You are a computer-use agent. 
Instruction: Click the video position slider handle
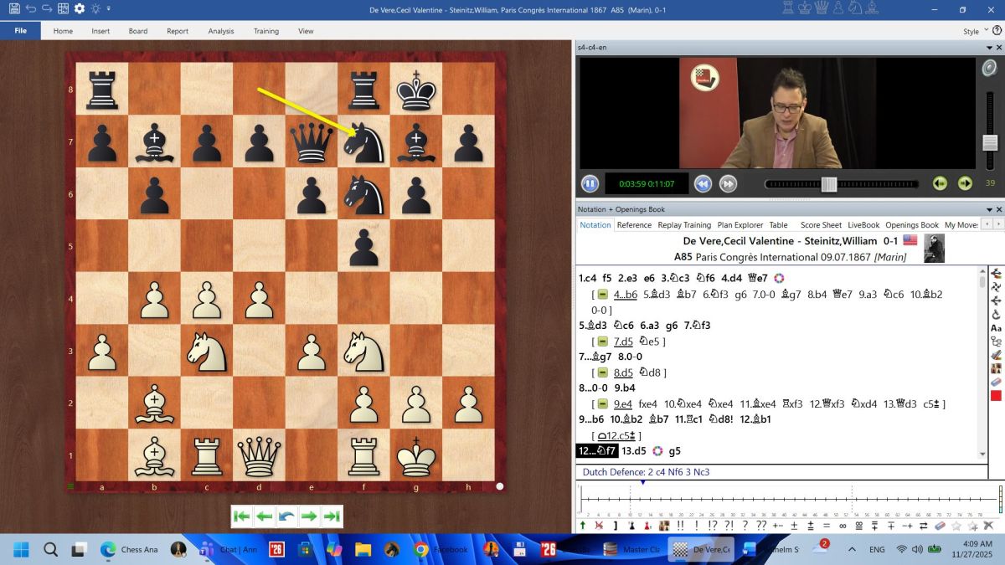point(828,183)
